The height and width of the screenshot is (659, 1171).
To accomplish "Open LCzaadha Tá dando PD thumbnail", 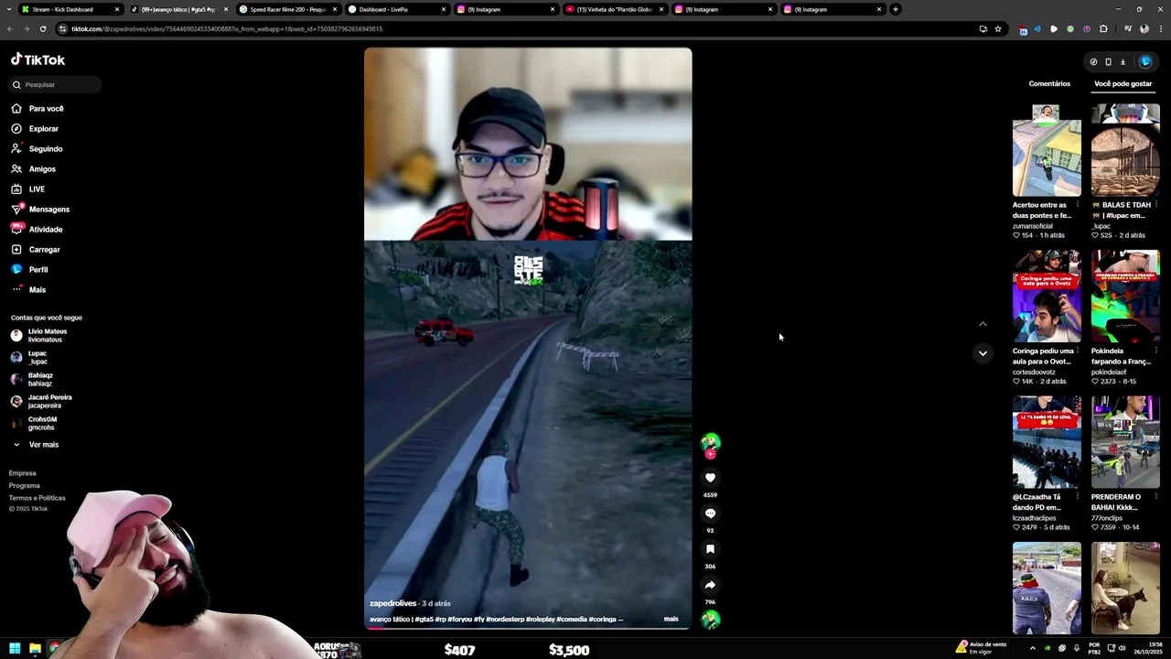I will pyautogui.click(x=1047, y=442).
